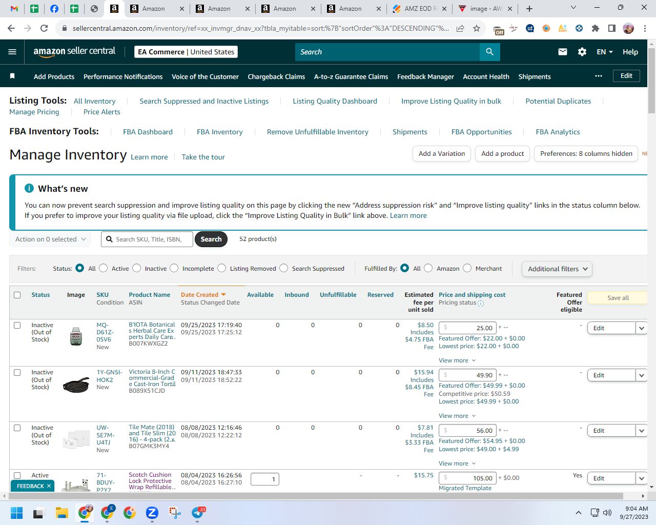Open the FBA Dashboard tool link

148,132
